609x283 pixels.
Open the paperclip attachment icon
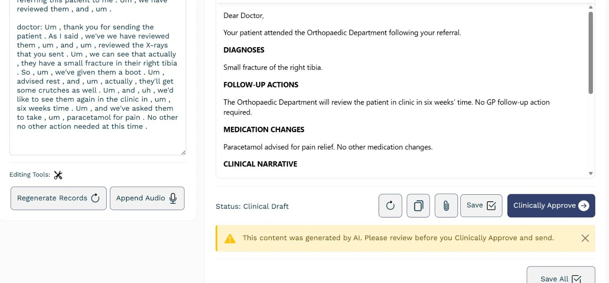pyautogui.click(x=446, y=205)
